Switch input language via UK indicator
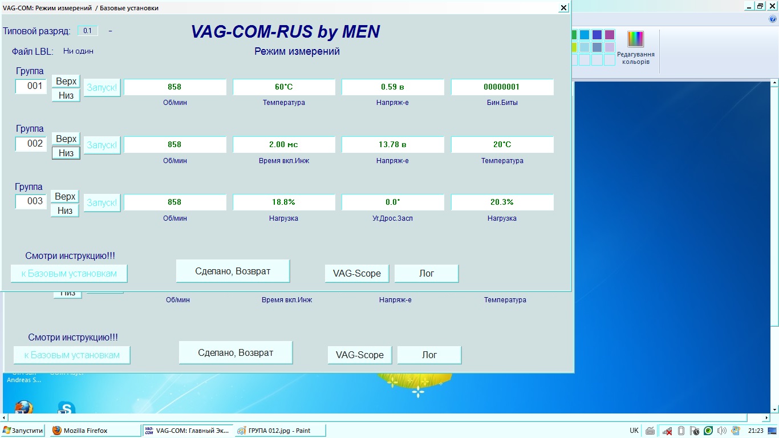Image resolution: width=779 pixels, height=438 pixels. (x=634, y=431)
